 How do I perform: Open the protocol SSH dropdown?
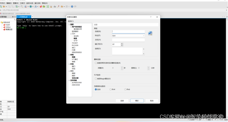point(128,36)
